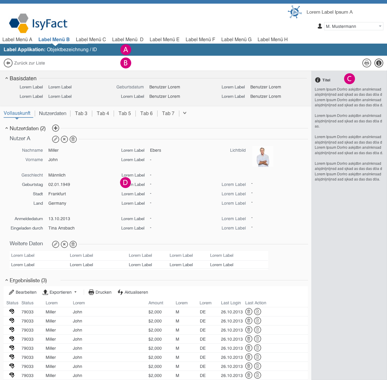Toggle eye visibility in first result row
387x380 pixels.
(x=12, y=311)
